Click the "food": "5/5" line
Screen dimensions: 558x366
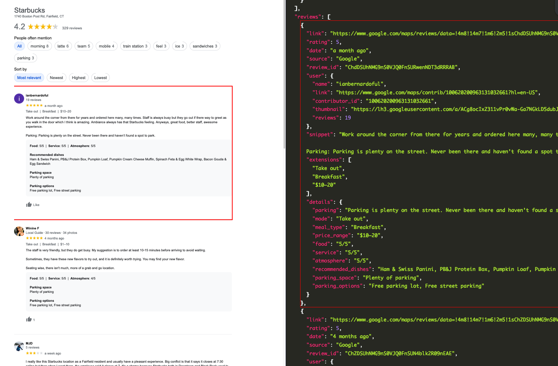click(x=333, y=244)
